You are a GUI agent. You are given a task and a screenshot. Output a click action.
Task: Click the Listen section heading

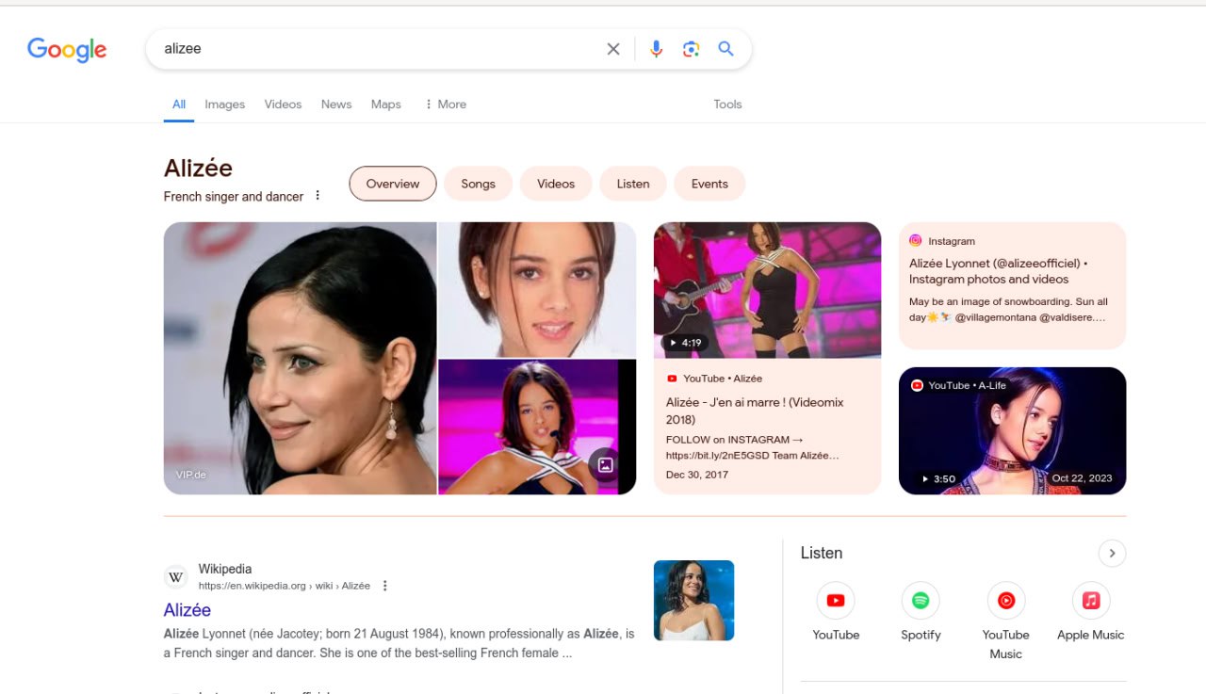tap(822, 553)
